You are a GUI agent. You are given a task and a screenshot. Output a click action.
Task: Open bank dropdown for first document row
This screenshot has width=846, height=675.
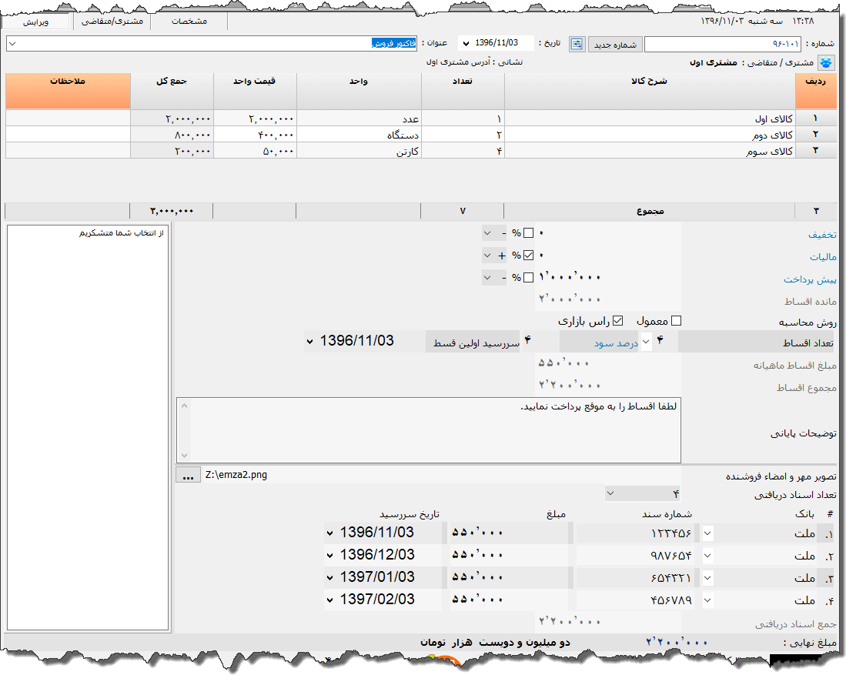click(707, 533)
